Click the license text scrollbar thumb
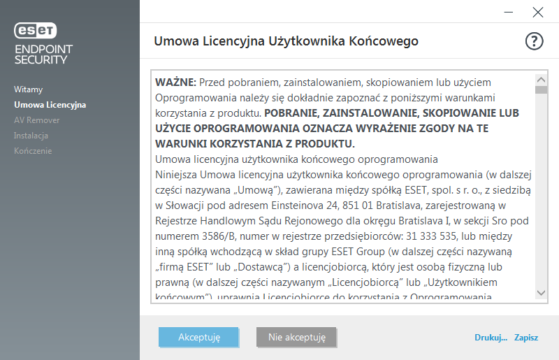Image resolution: width=559 pixels, height=360 pixels. click(541, 89)
